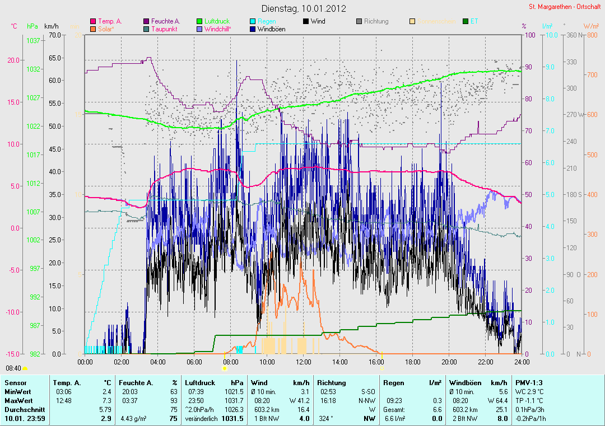The width and height of the screenshot is (605, 426).
Task: Select the dark-blue Windböen legend swatch
Action: 253,29
